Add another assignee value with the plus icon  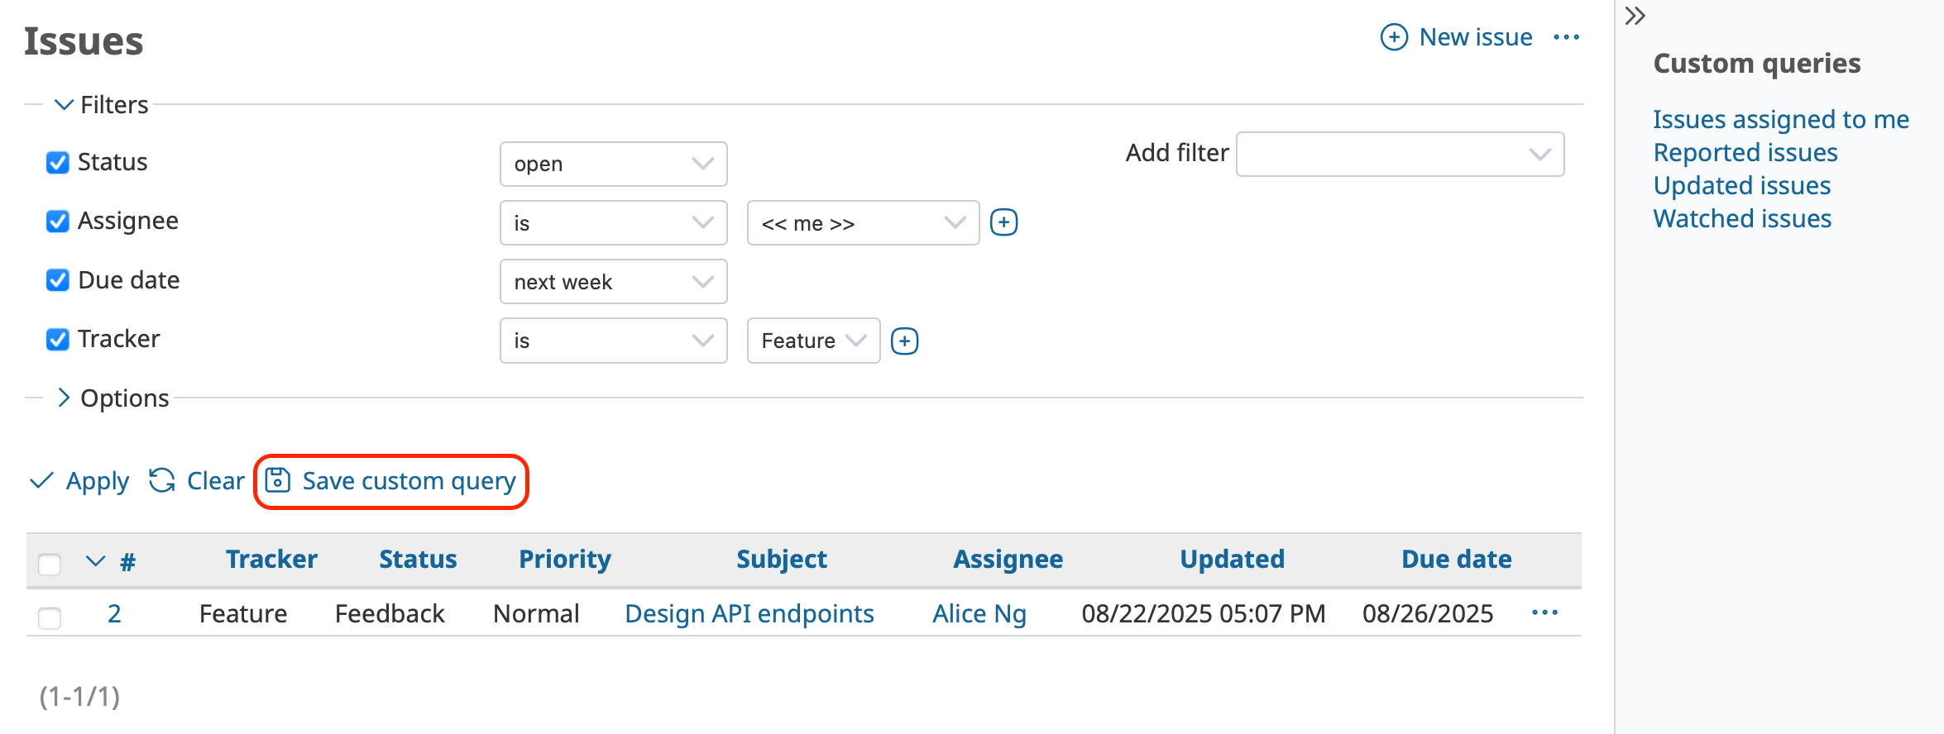pos(1003,222)
